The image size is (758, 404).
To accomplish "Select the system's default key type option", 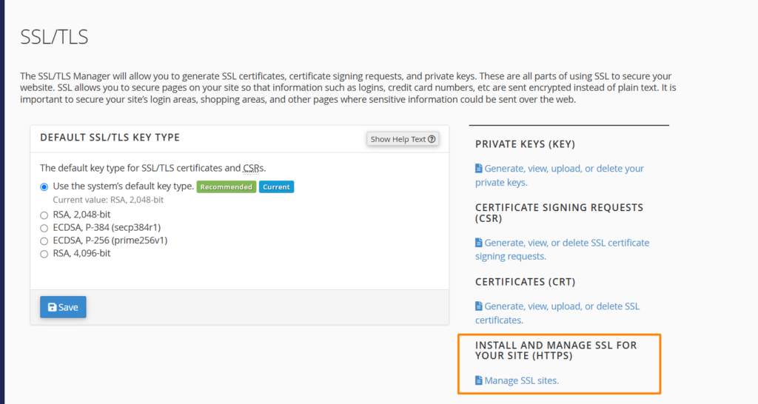I will pos(44,186).
